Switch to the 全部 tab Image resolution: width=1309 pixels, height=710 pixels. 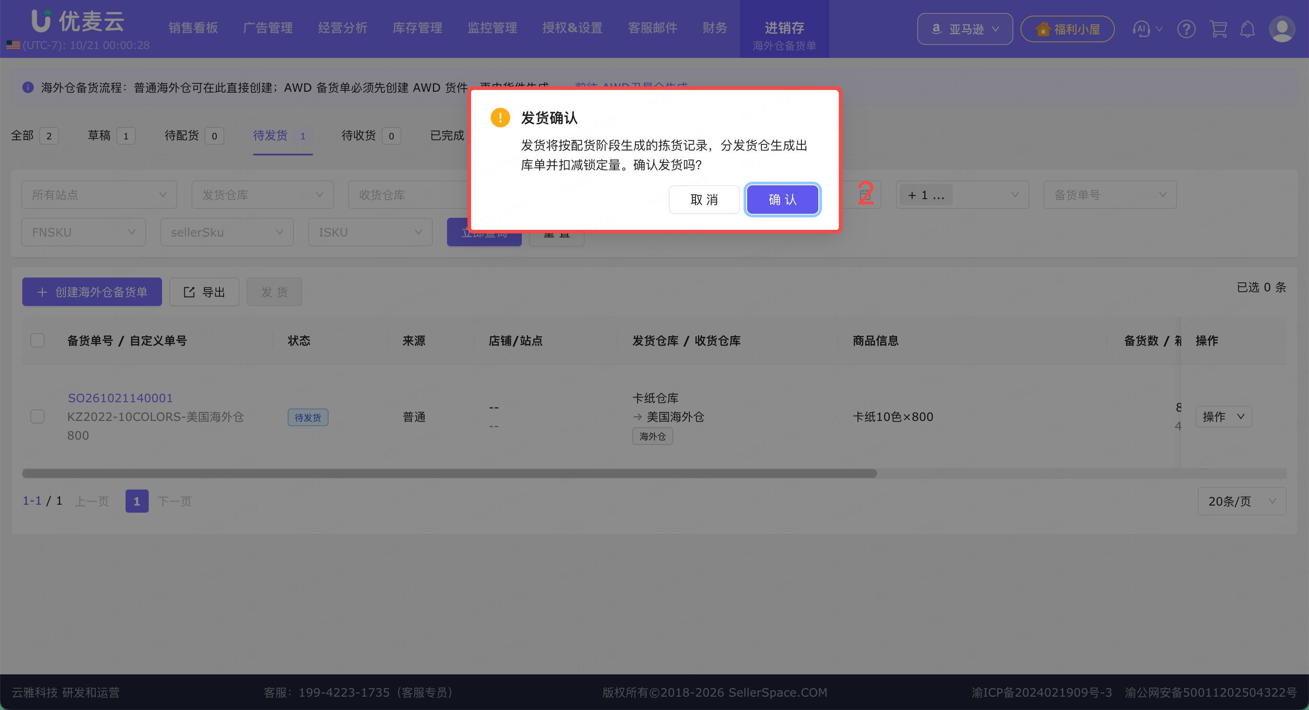click(x=35, y=136)
